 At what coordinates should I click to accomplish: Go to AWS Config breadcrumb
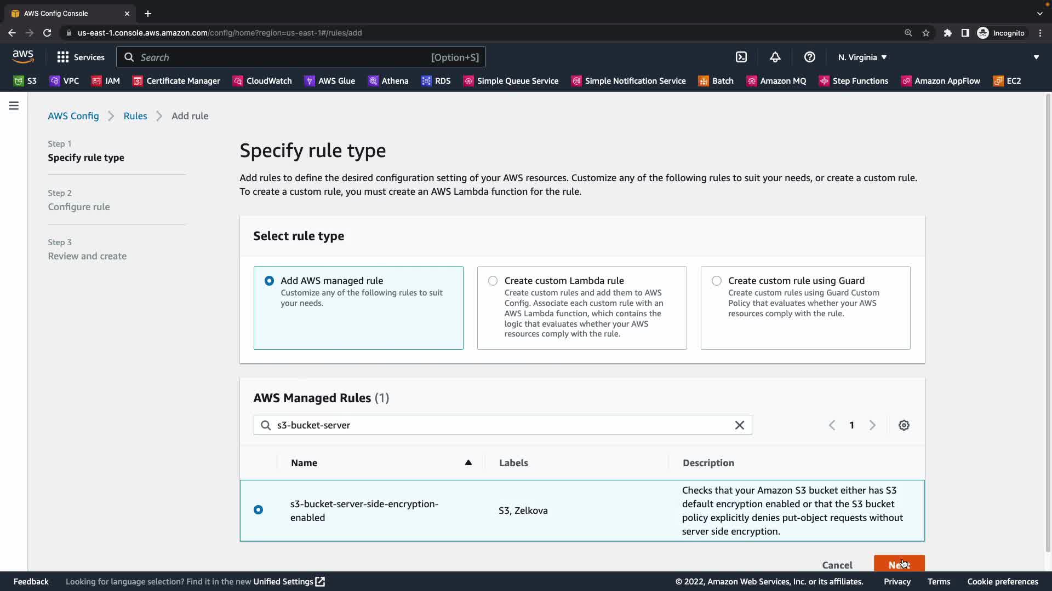pyautogui.click(x=73, y=116)
